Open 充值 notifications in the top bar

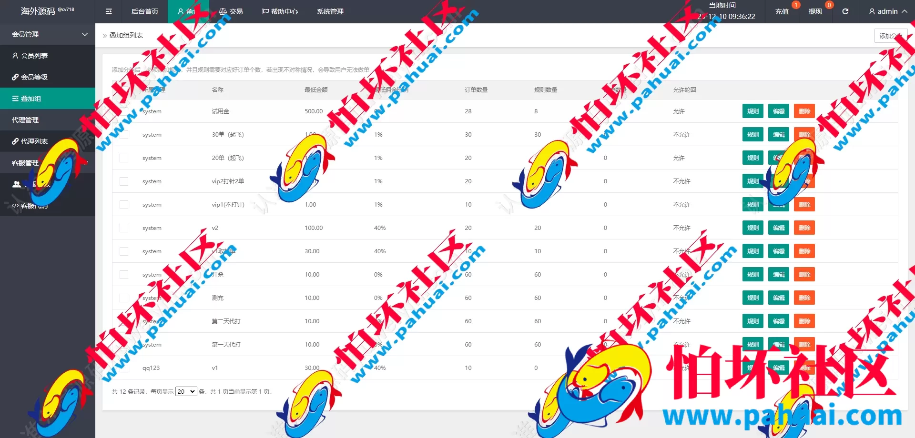[782, 11]
